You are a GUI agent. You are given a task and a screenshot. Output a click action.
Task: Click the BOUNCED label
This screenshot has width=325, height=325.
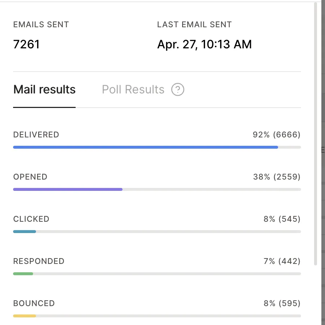(34, 304)
